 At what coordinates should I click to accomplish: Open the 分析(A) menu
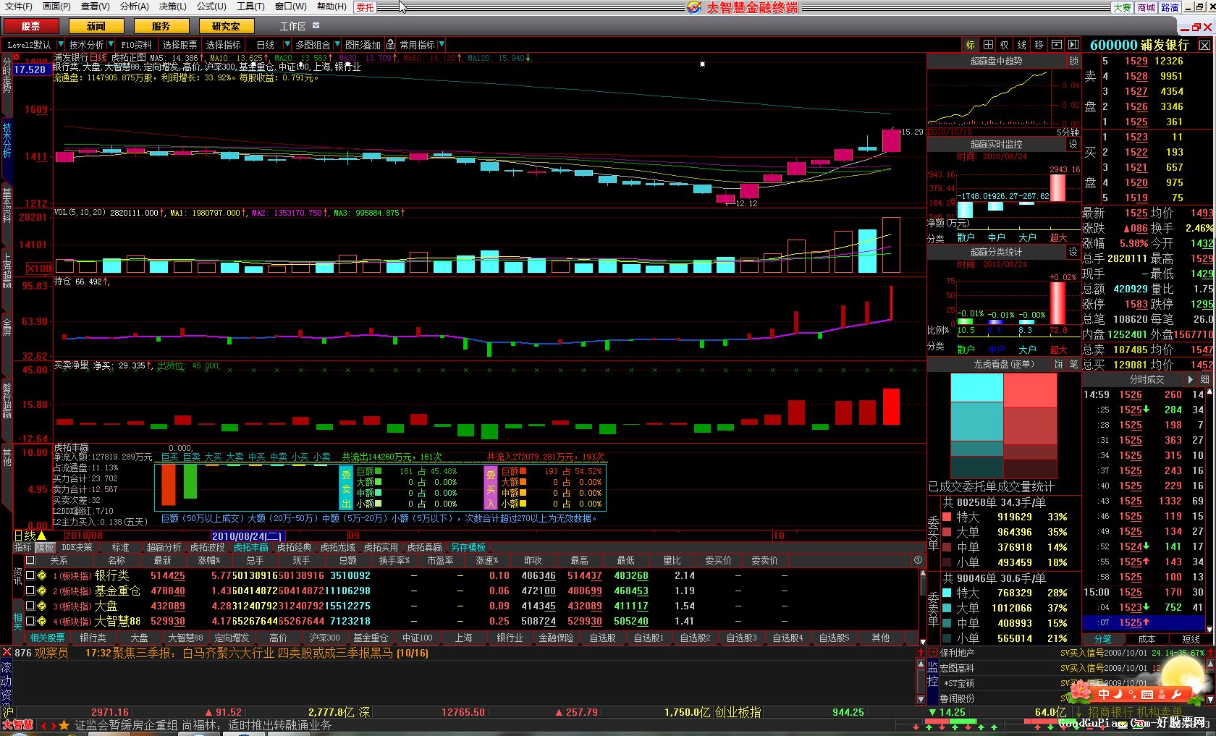click(x=135, y=7)
